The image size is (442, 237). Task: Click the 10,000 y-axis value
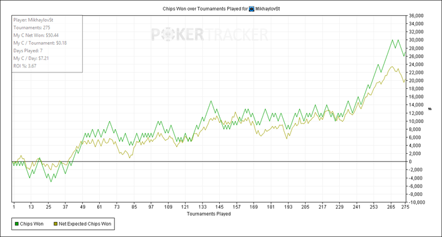click(x=416, y=121)
